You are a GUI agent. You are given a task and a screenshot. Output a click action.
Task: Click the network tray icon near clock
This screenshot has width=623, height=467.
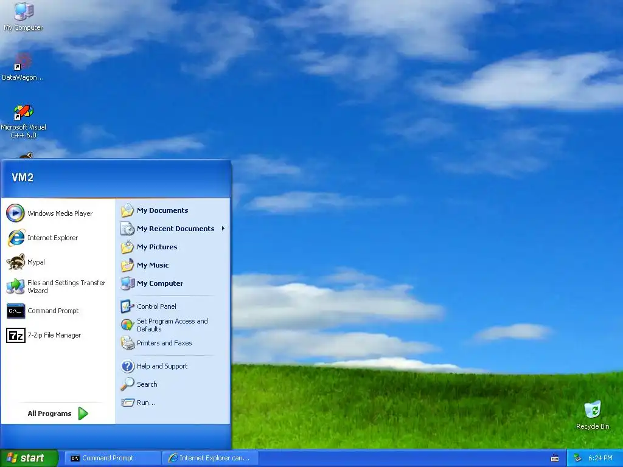(x=577, y=458)
